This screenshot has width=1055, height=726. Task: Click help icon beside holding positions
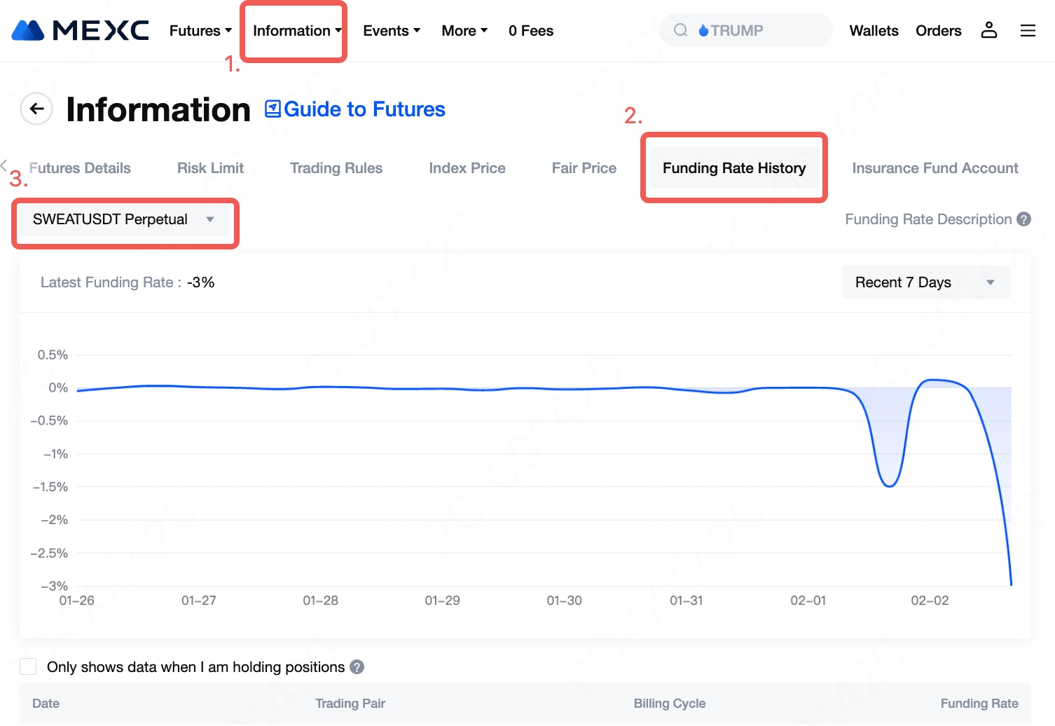357,667
